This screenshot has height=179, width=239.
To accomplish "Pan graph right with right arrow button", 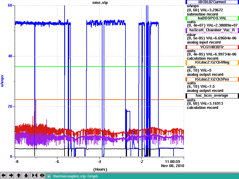I will tap(11, 175).
